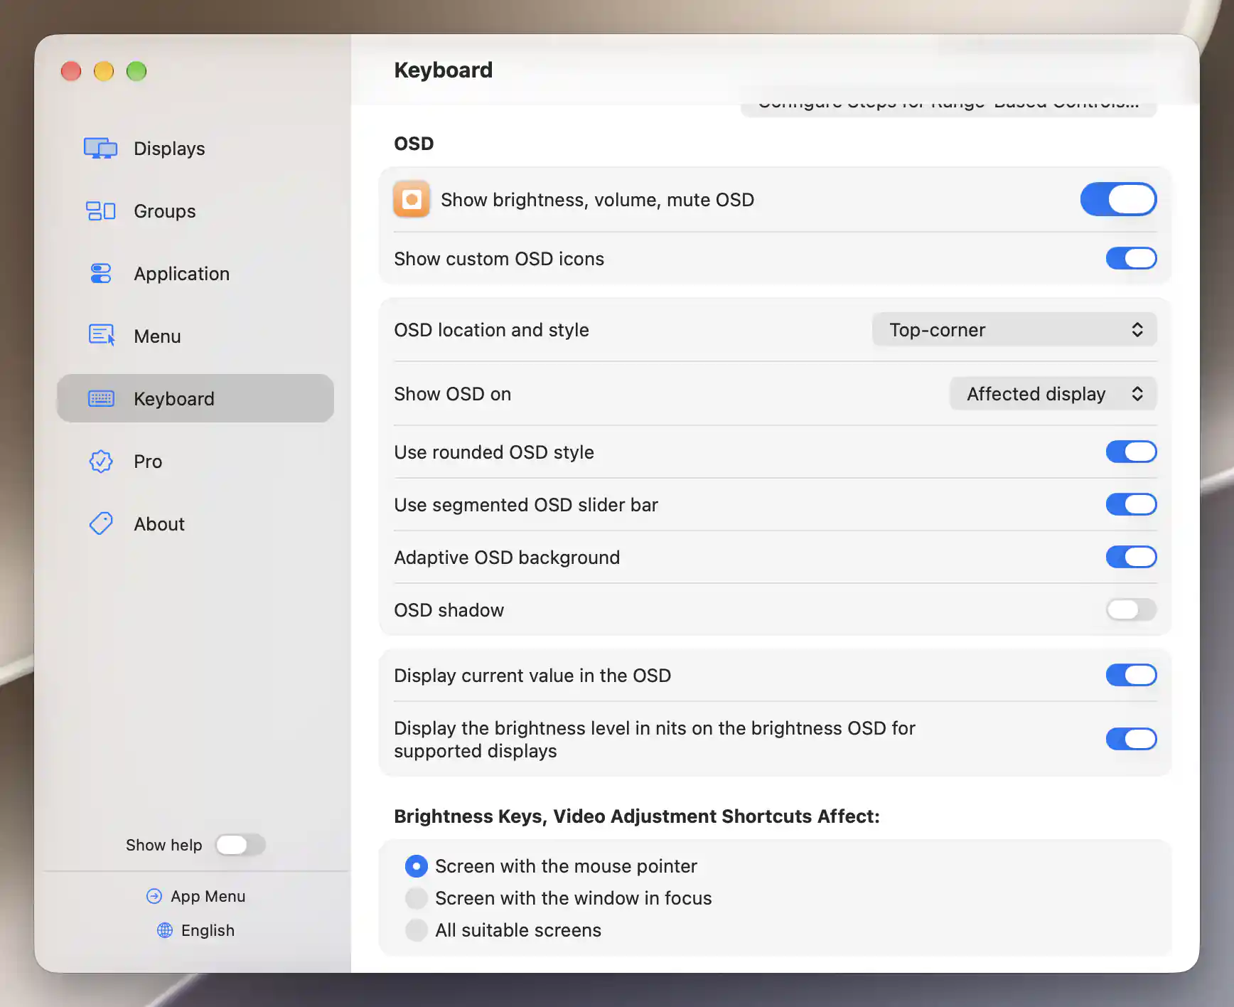Click the 'OSD location and style' label
1234x1007 pixels.
491,330
